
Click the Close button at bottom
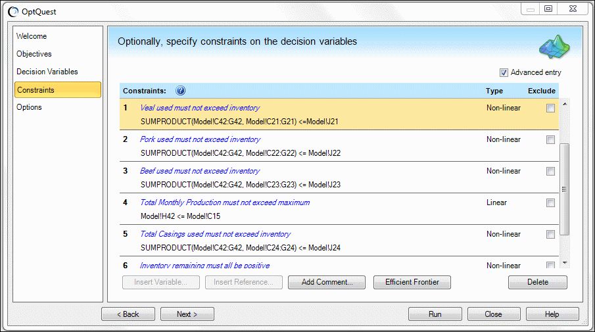point(494,314)
